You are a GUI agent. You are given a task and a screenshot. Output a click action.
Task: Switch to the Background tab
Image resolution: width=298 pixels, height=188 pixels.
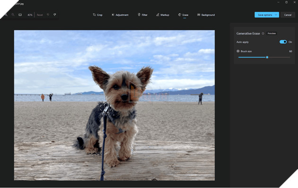point(206,15)
